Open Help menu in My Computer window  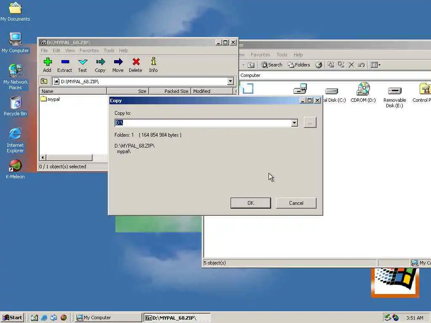click(x=298, y=55)
